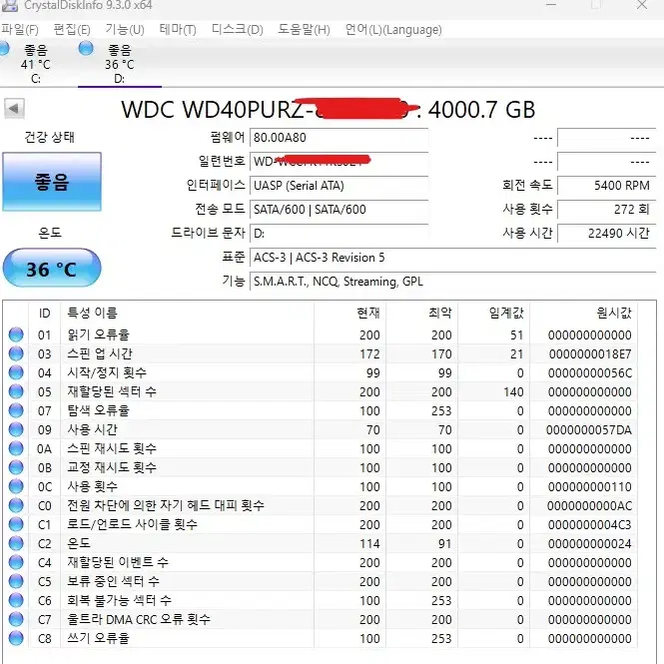
Task: Click the interface field UASP (Serial ATA)
Action: (x=338, y=186)
